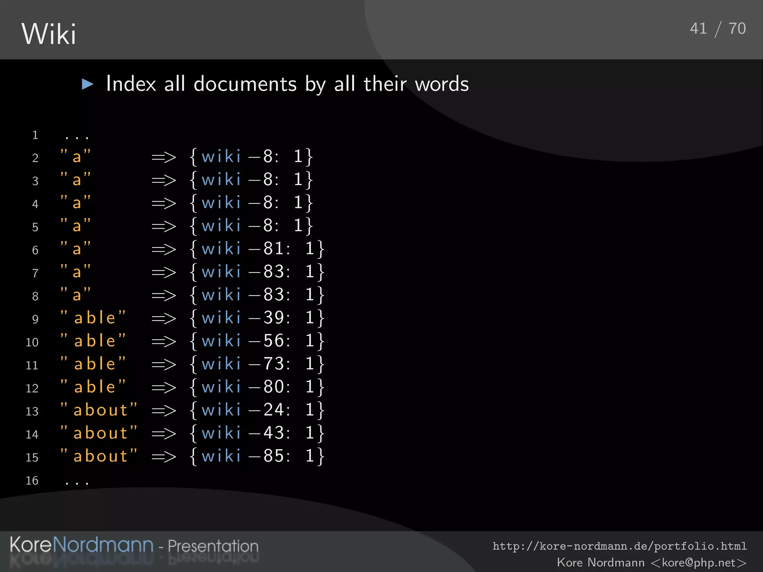Click the value {wiki-39: 1}
This screenshot has height=572, width=763.
[x=257, y=318]
